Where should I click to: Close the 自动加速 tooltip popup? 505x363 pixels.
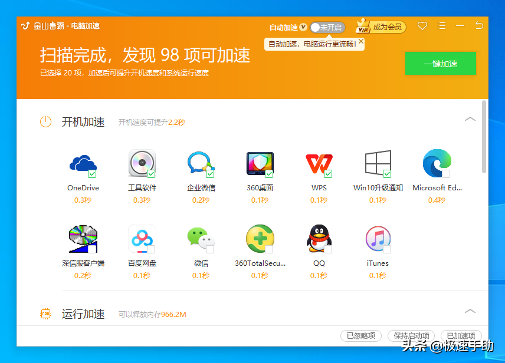(360, 42)
